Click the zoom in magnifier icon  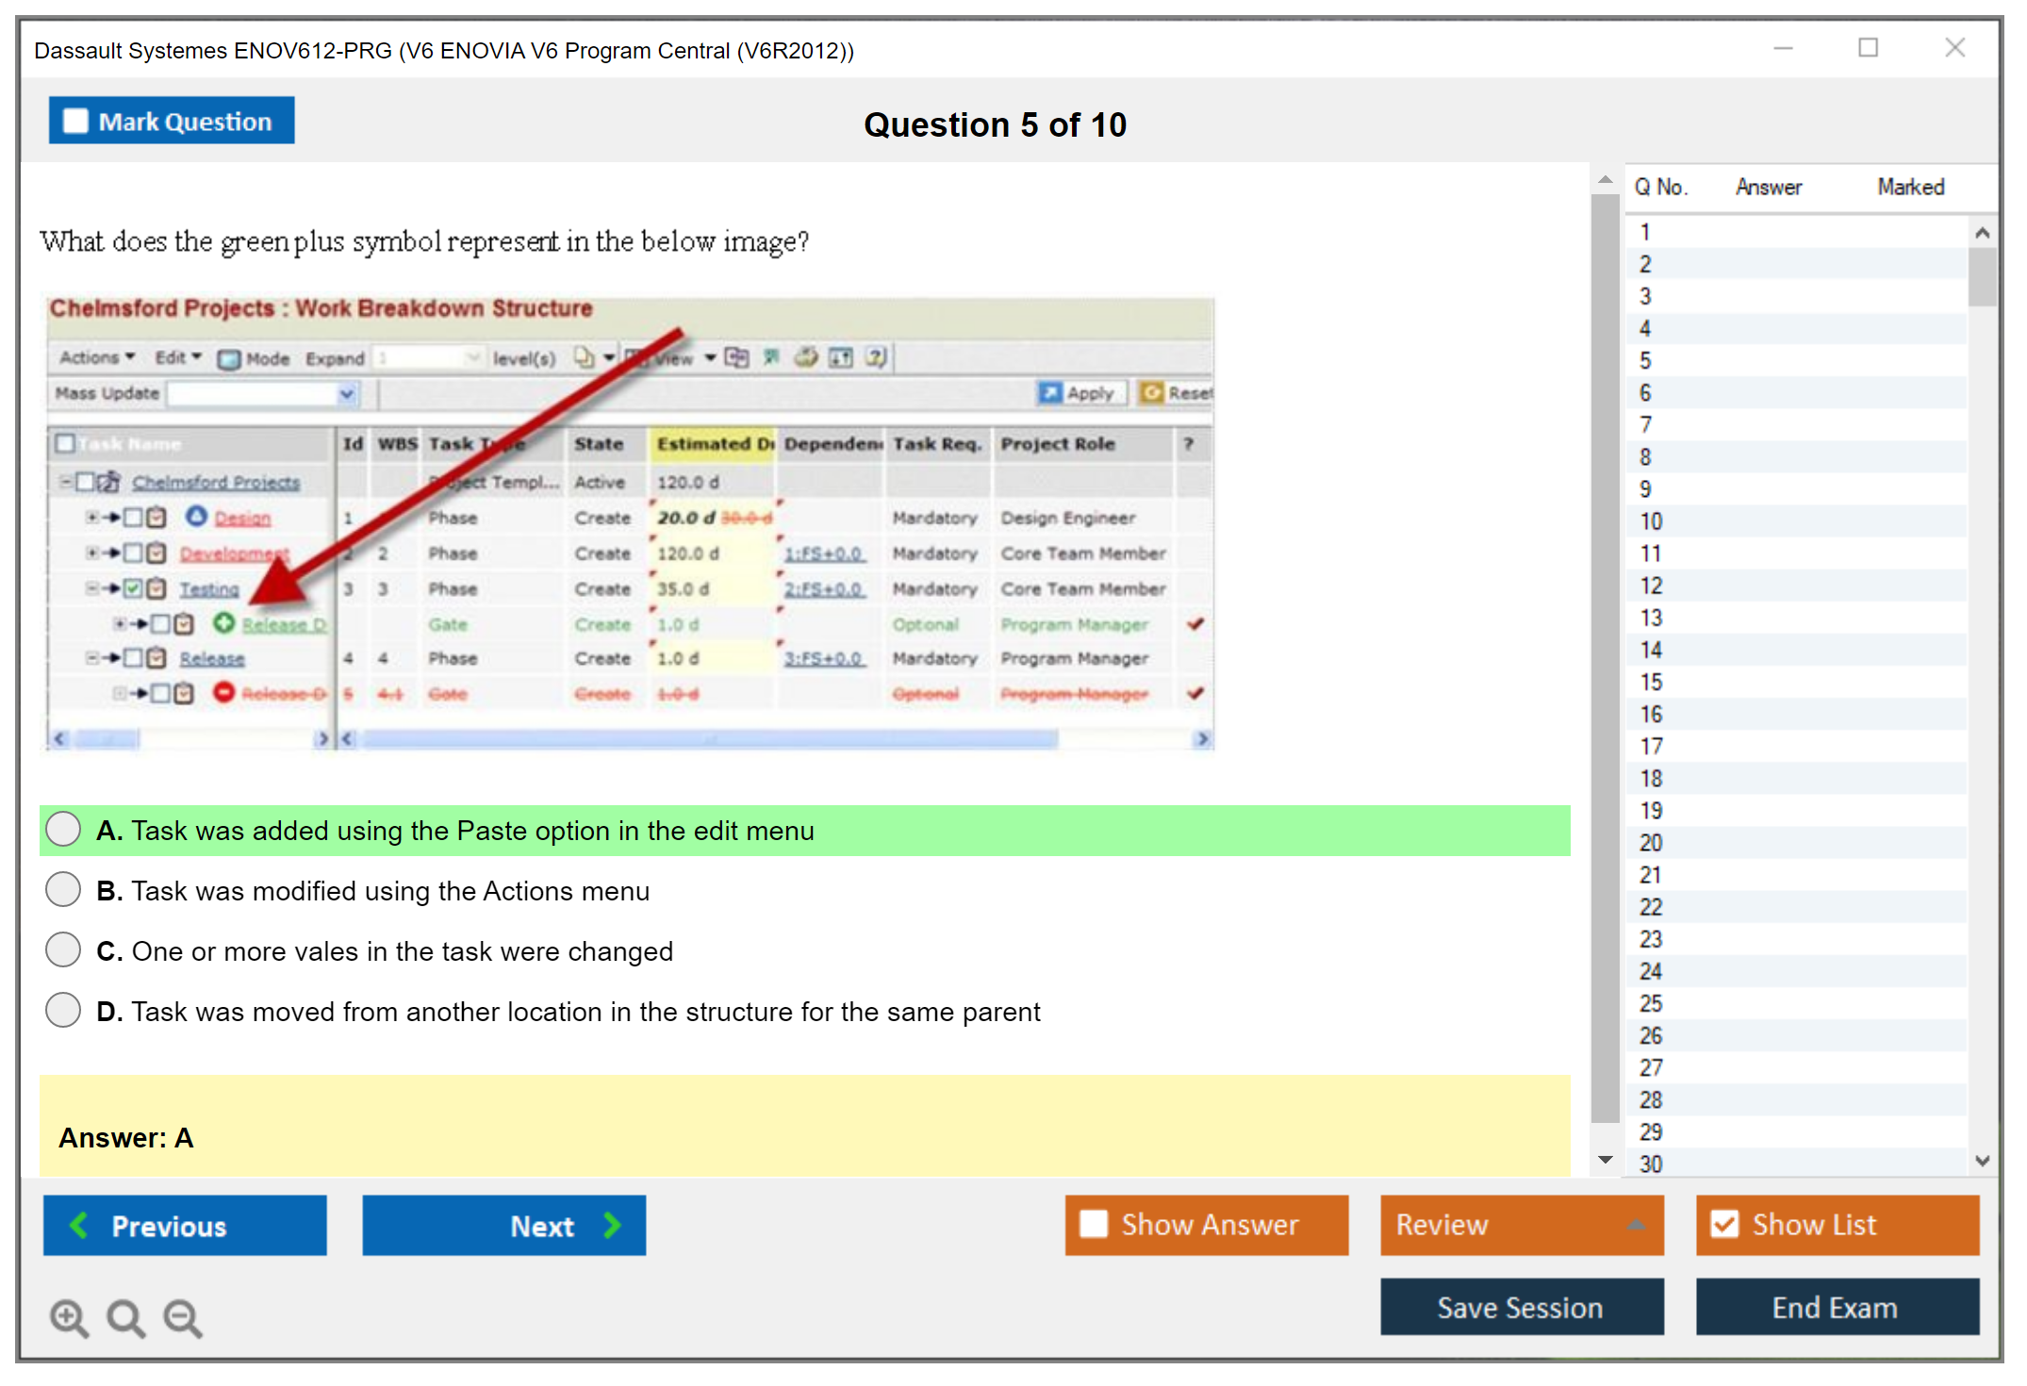point(69,1317)
